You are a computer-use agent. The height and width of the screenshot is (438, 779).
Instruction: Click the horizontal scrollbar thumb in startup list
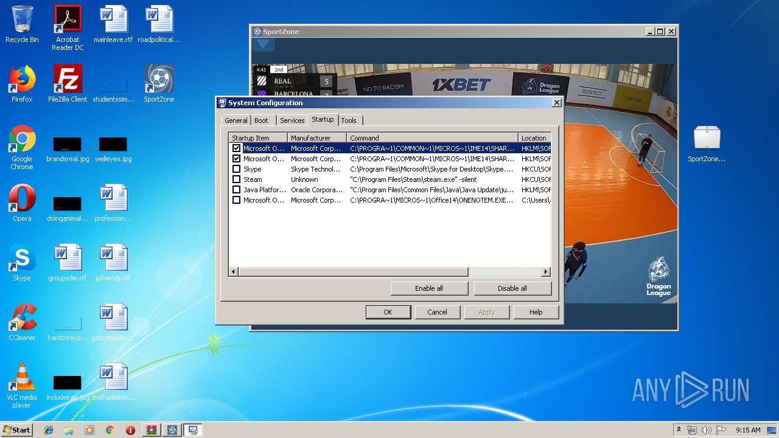[x=353, y=272]
